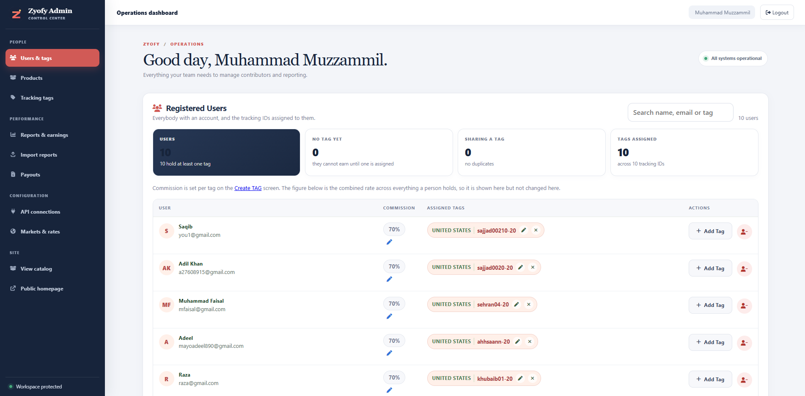Image resolution: width=805 pixels, height=396 pixels.
Task: Select the No Tag Yet stat card
Action: click(x=379, y=152)
